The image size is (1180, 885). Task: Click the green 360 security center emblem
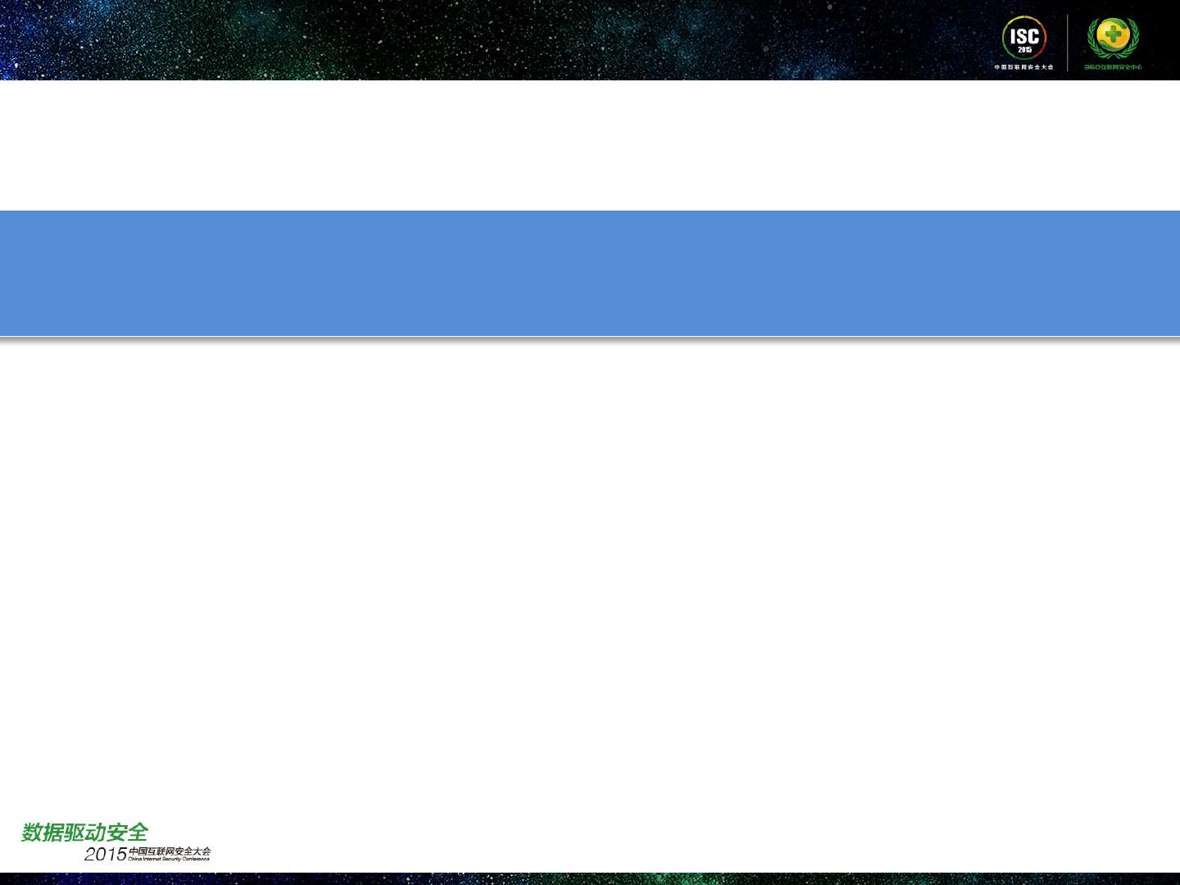tap(1113, 38)
